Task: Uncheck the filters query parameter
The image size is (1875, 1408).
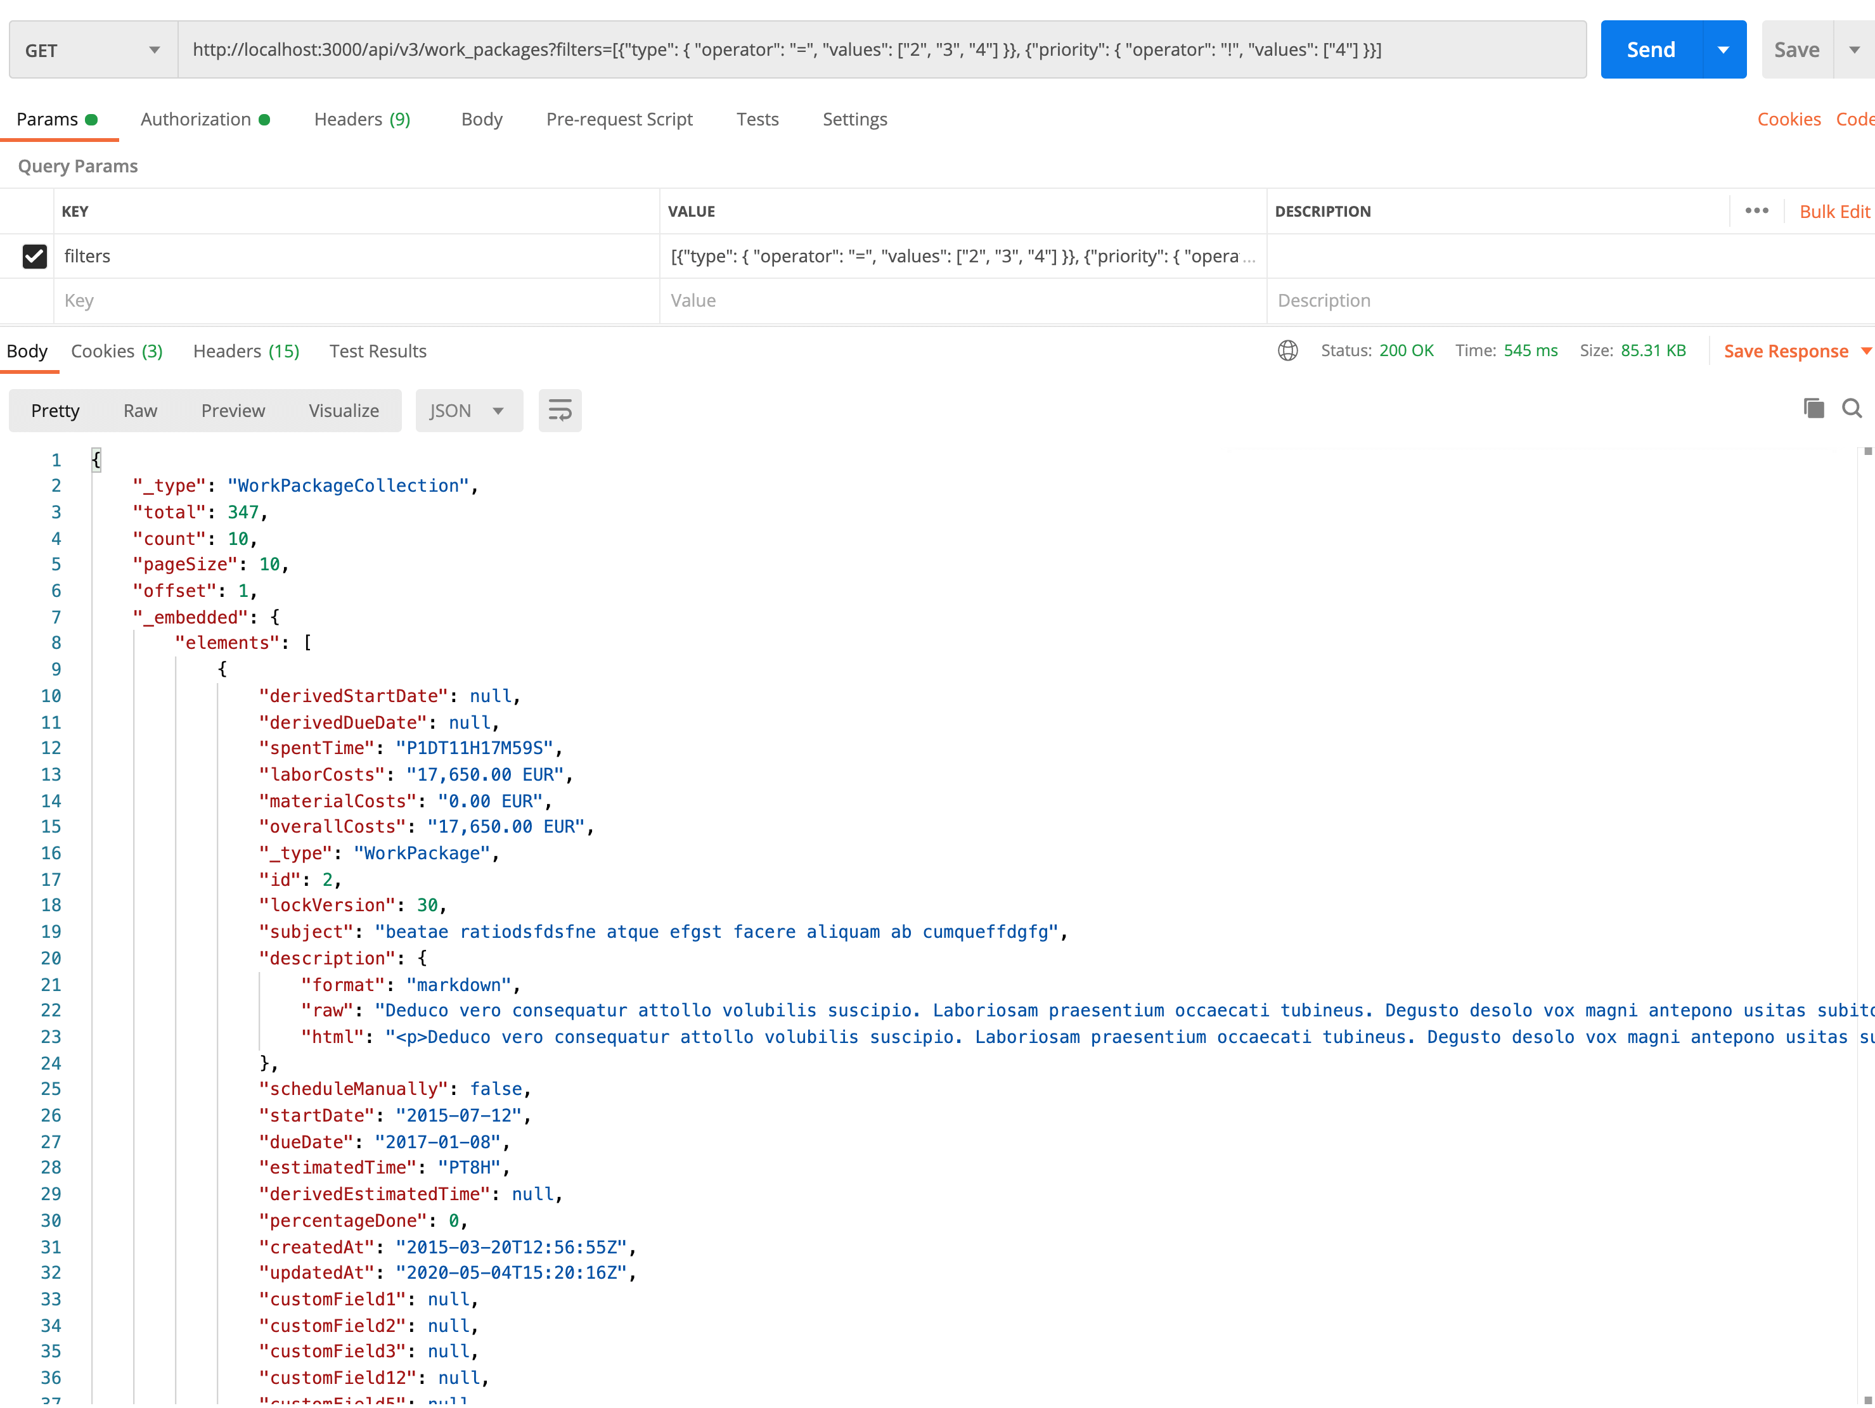Action: 34,256
